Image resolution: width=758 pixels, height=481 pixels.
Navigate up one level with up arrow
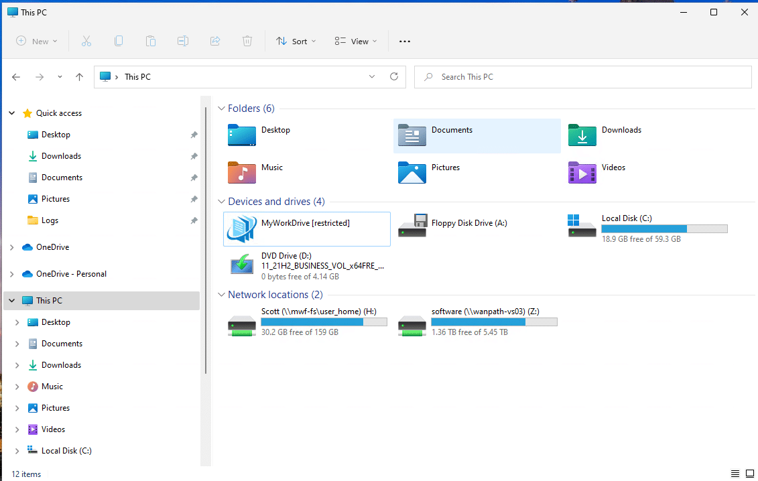79,77
